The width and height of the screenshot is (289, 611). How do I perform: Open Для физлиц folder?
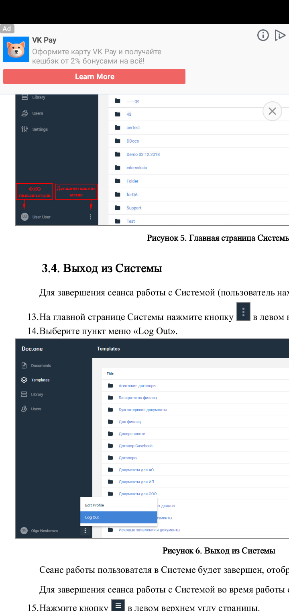coord(130,422)
